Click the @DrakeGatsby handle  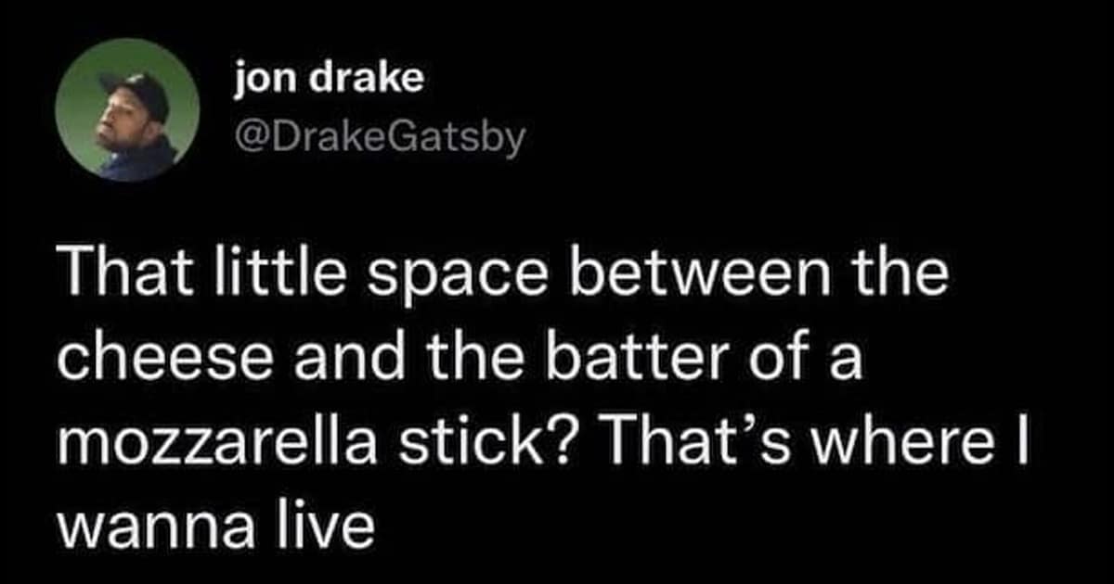tap(380, 138)
